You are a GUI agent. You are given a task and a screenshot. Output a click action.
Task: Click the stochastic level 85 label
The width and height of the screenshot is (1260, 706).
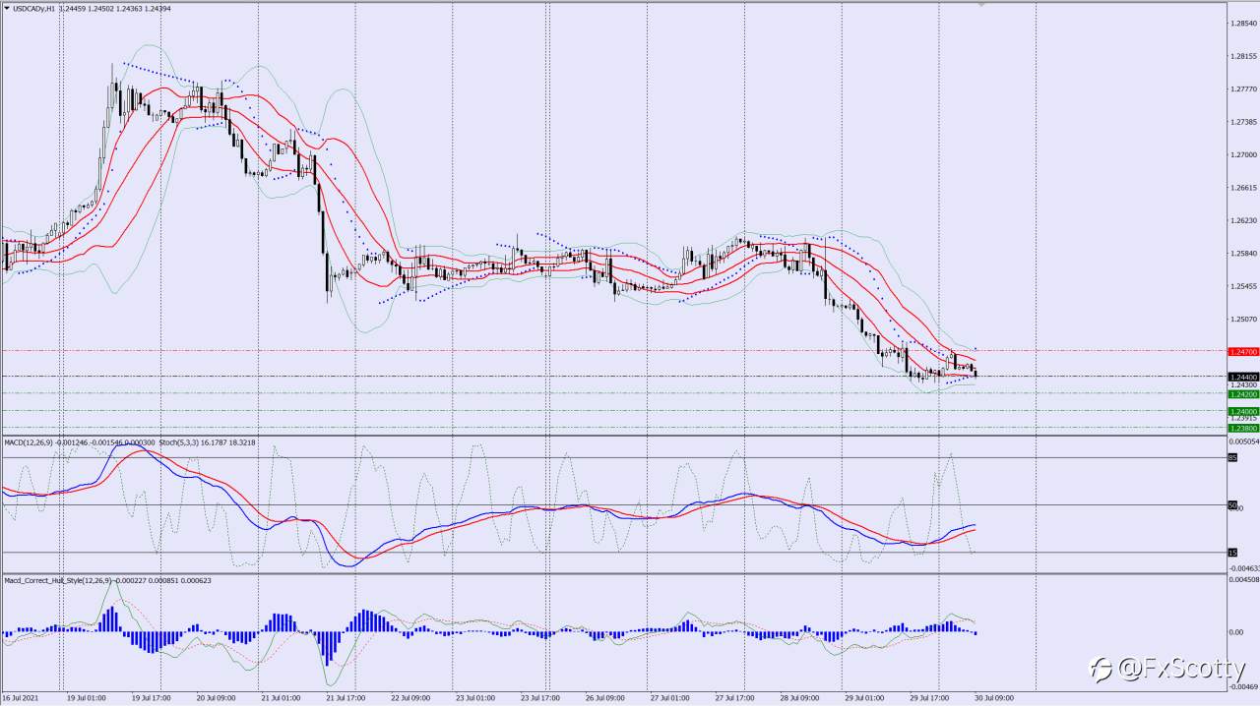click(1232, 457)
